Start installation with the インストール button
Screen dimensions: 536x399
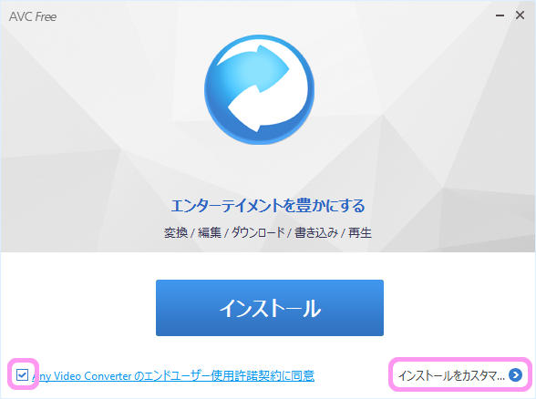[x=270, y=308]
